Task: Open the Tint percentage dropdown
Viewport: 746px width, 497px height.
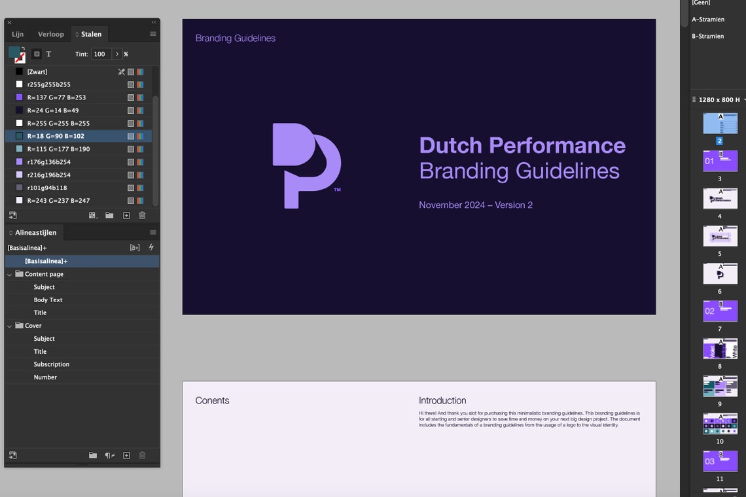Action: click(x=116, y=54)
